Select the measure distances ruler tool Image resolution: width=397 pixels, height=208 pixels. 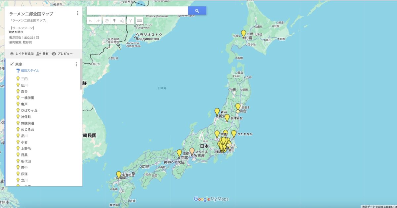click(139, 21)
